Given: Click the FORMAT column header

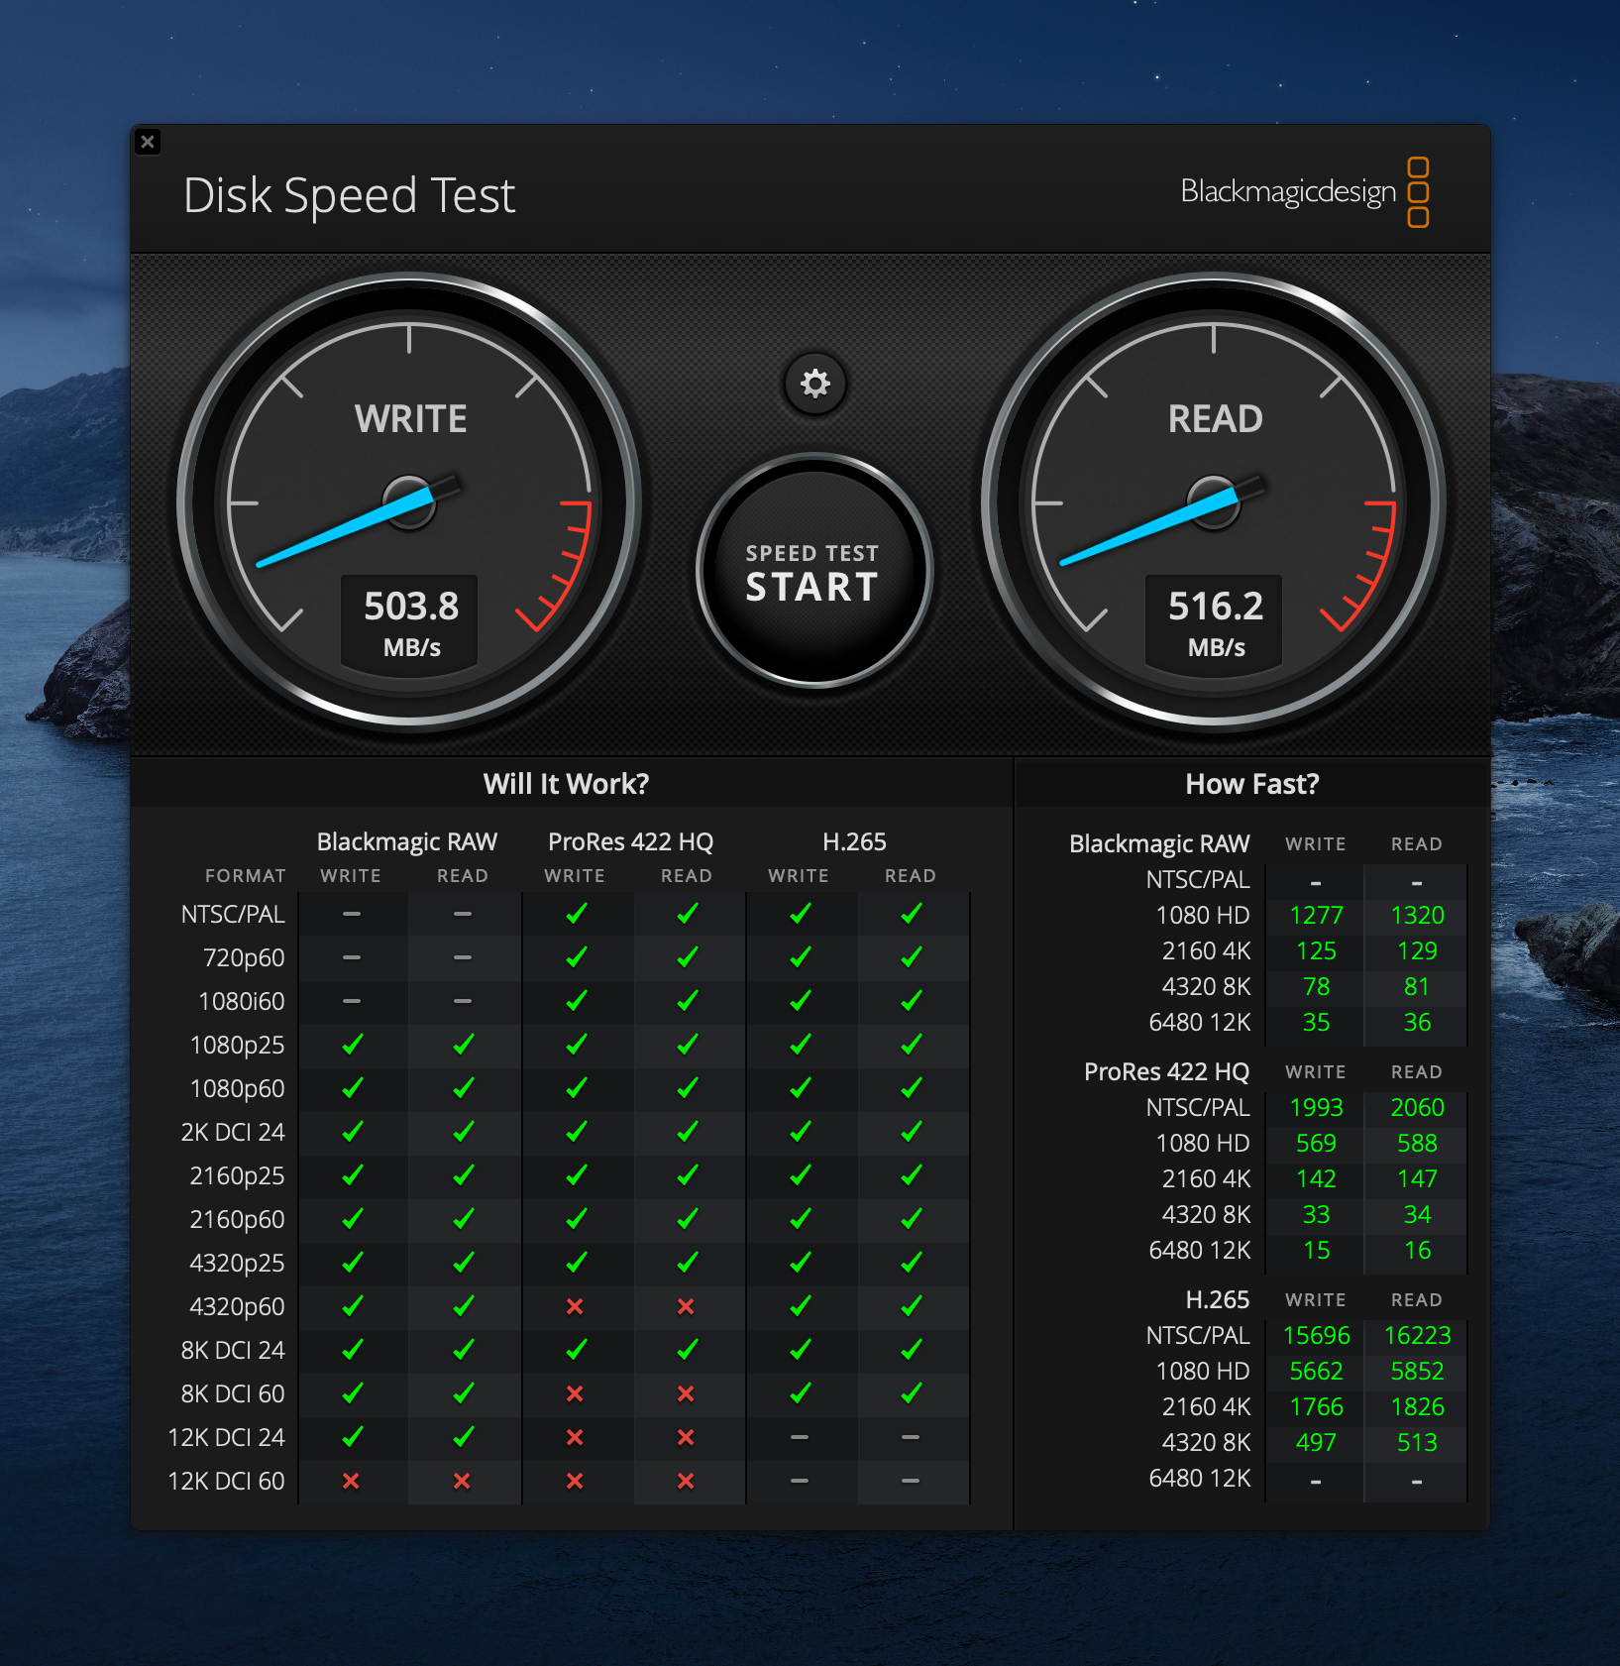Looking at the screenshot, I should 245,876.
